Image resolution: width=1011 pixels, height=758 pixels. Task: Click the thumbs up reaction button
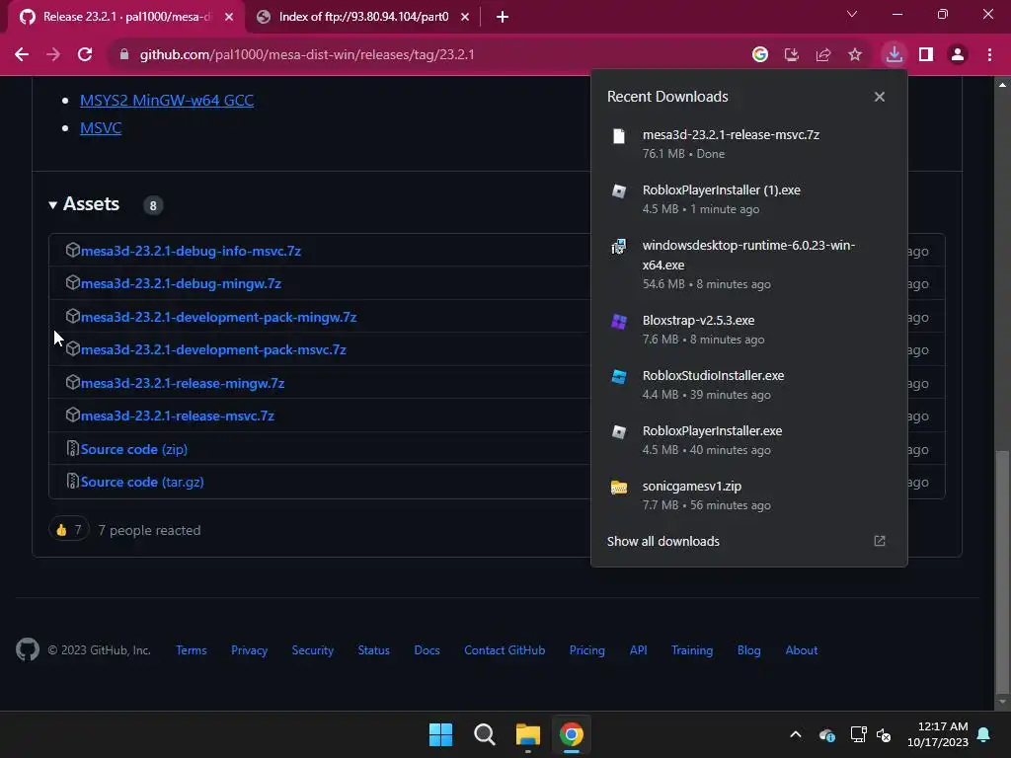click(x=68, y=530)
